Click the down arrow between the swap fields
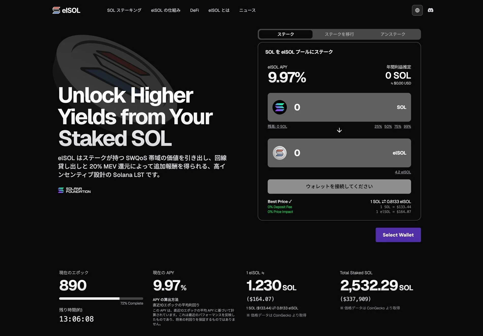This screenshot has width=483, height=336. (339, 130)
